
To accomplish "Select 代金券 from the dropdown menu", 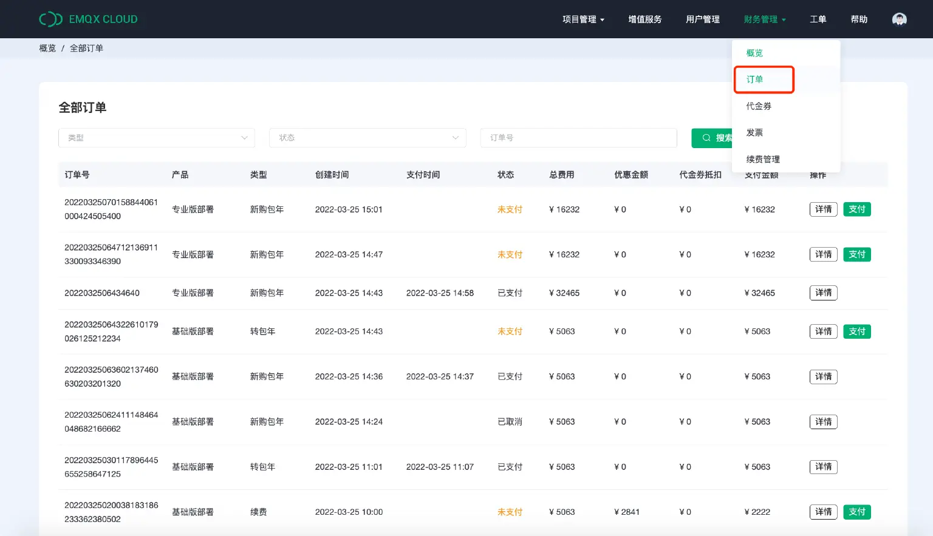I will pos(759,106).
